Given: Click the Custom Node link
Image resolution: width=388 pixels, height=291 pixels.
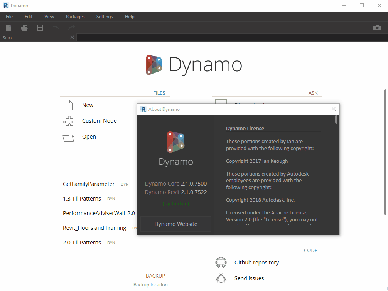Looking at the screenshot, I should [99, 121].
